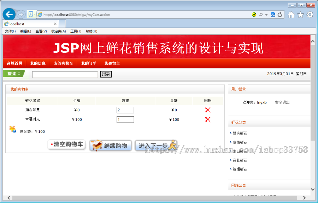Viewport: 318px width, 203px height.
Task: Expand the 祝福鲜花 category chevron
Action: point(231,169)
